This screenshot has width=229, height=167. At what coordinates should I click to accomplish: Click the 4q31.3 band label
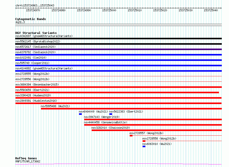[20, 22]
